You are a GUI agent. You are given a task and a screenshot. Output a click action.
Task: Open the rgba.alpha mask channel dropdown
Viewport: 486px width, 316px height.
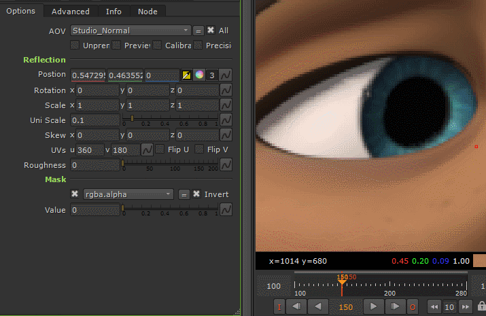click(128, 194)
